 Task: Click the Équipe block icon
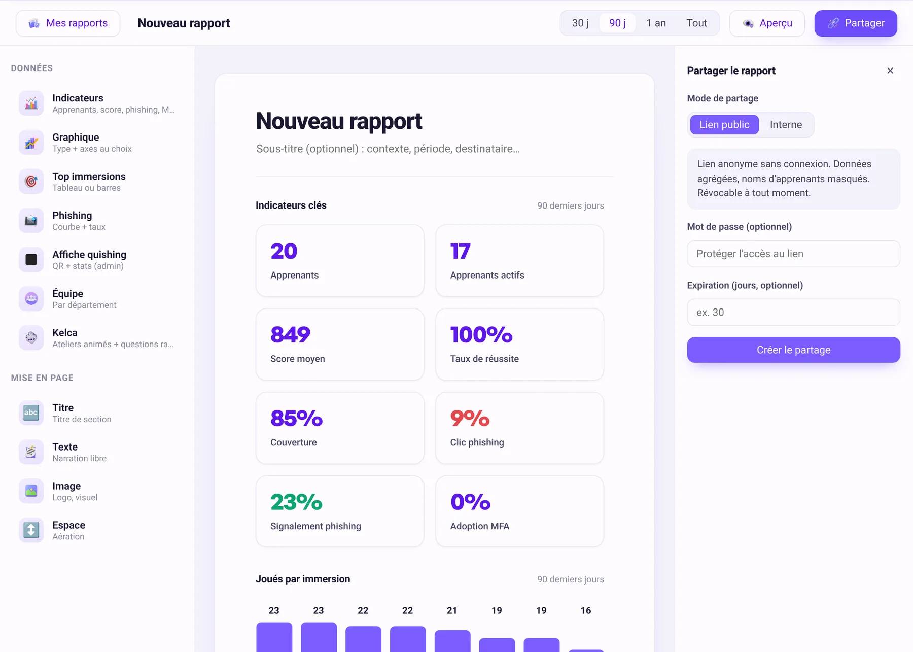[x=31, y=299]
